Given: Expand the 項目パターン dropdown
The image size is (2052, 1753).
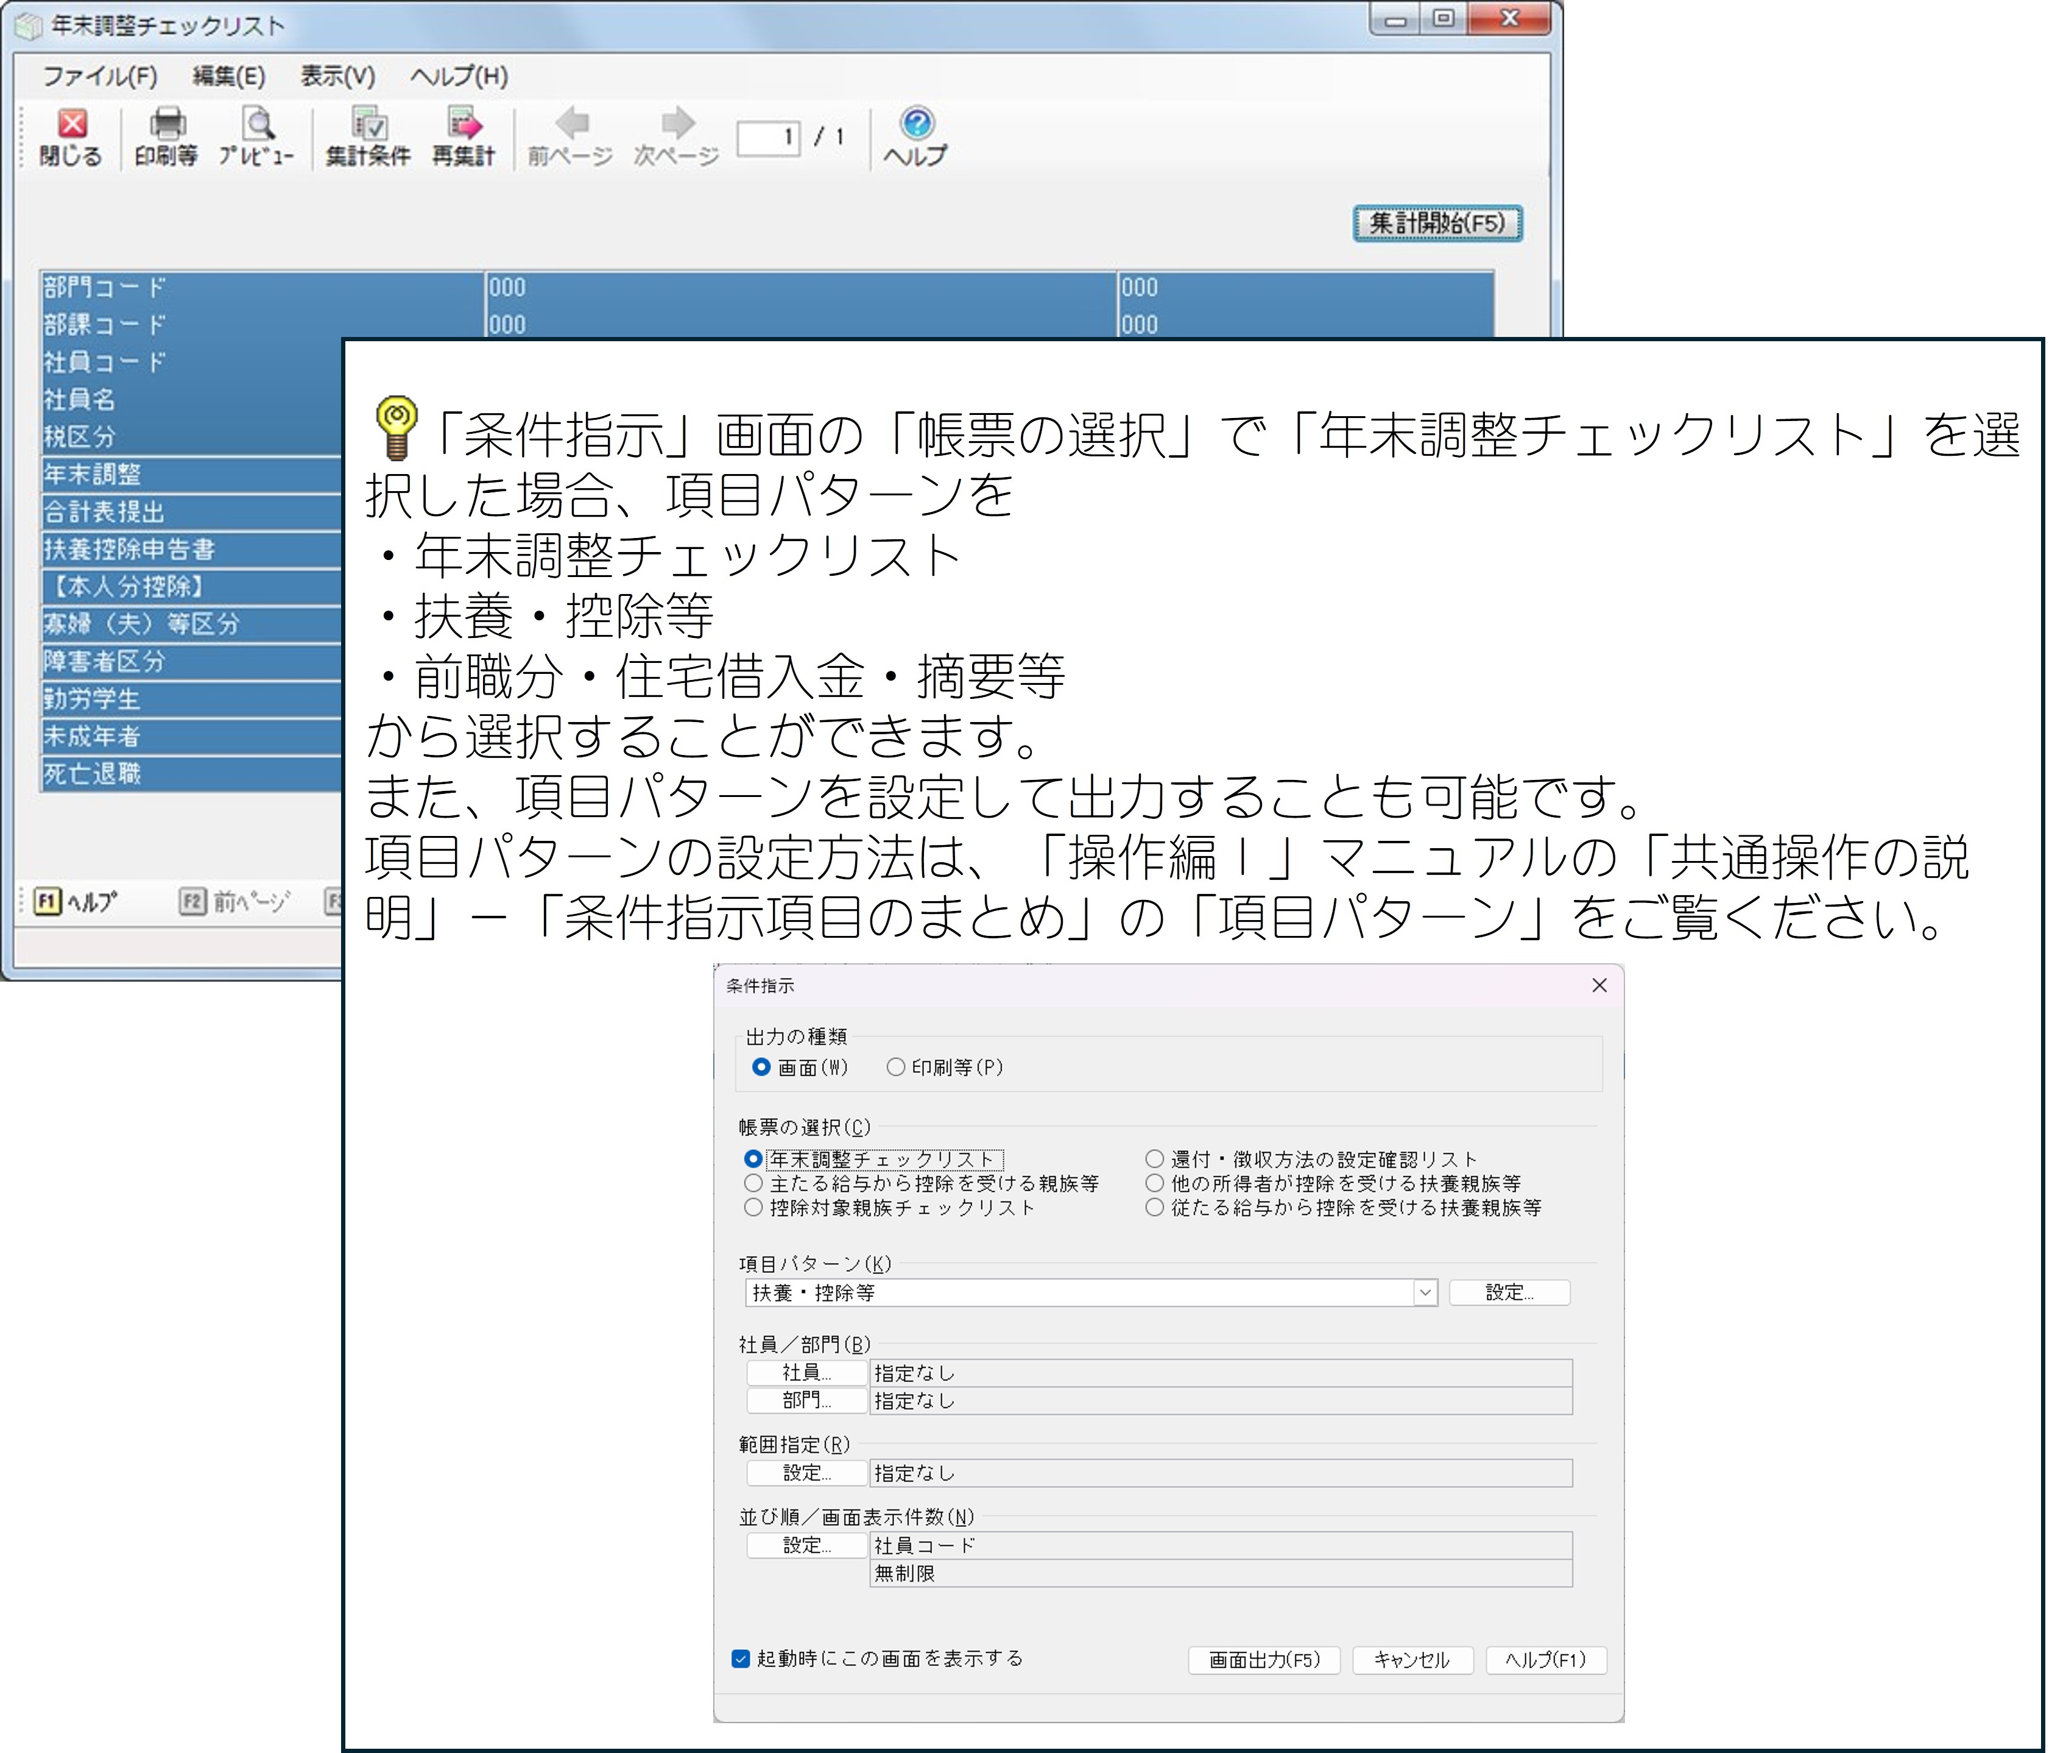Looking at the screenshot, I should 1425,1292.
